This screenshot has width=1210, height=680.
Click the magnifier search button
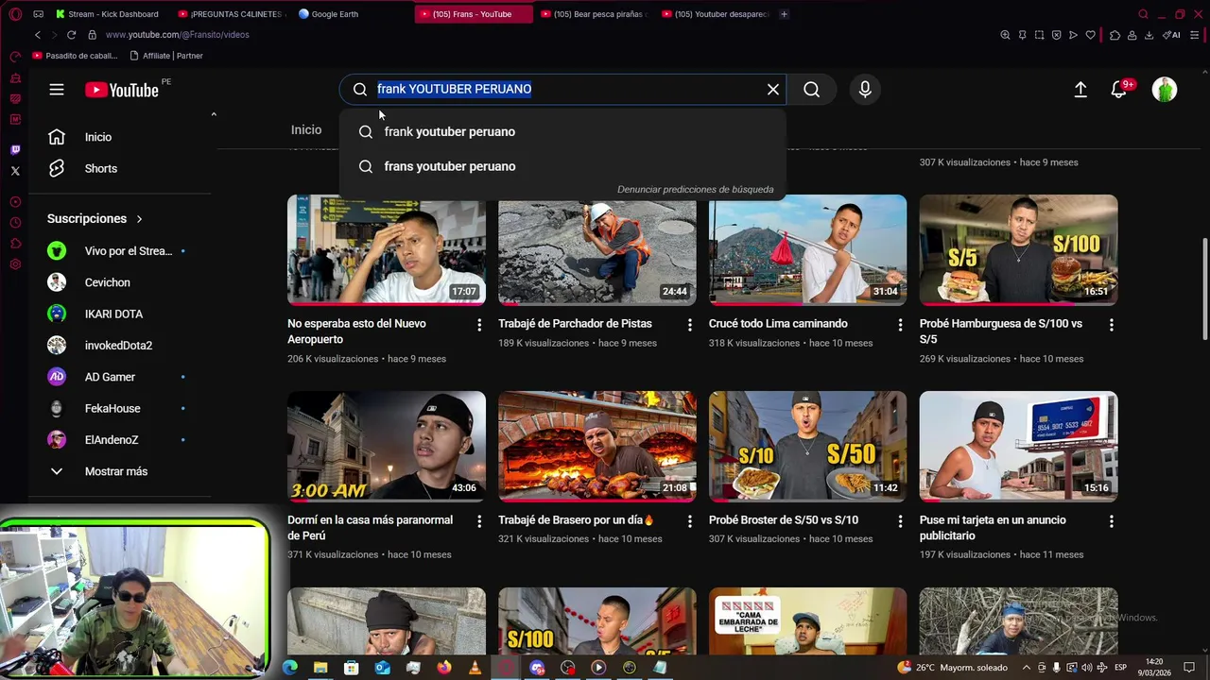[x=811, y=89]
